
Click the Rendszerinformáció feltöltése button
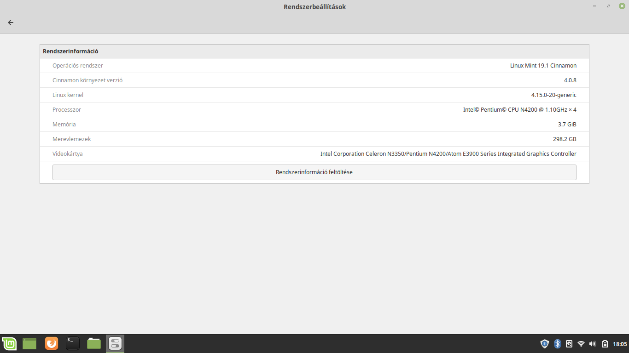tap(314, 172)
